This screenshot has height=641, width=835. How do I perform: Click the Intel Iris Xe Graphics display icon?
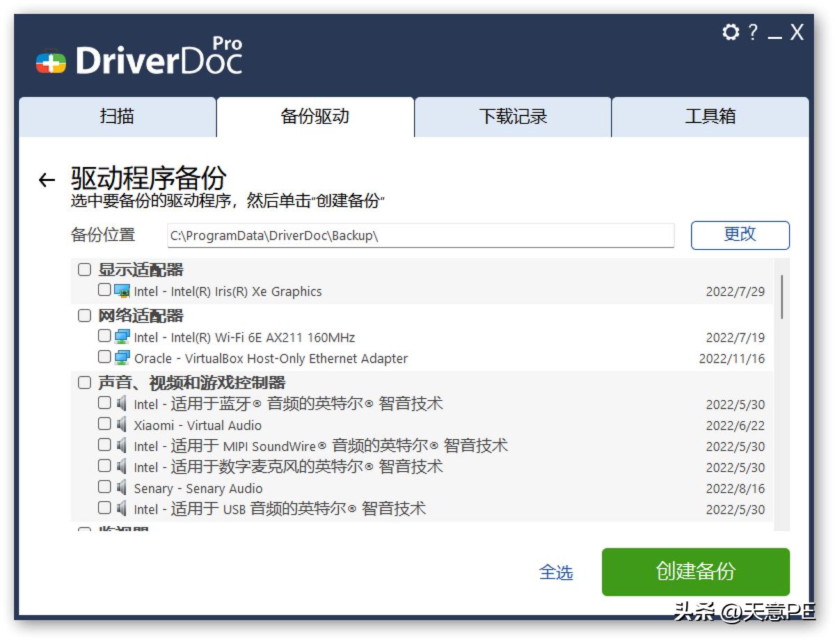click(x=122, y=291)
